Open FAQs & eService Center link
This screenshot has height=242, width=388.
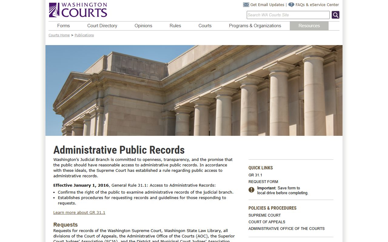[317, 5]
